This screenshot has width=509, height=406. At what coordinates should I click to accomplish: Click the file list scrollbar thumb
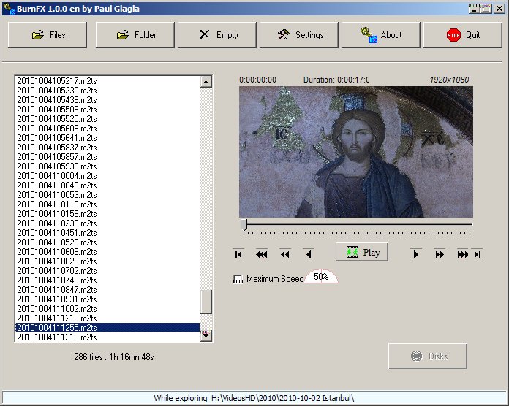tap(206, 302)
